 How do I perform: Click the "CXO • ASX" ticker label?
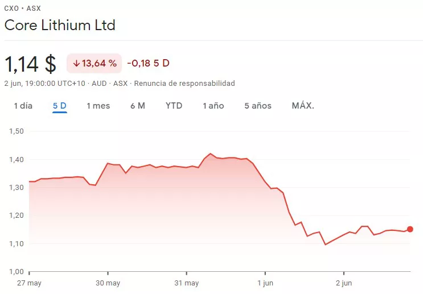(22, 9)
